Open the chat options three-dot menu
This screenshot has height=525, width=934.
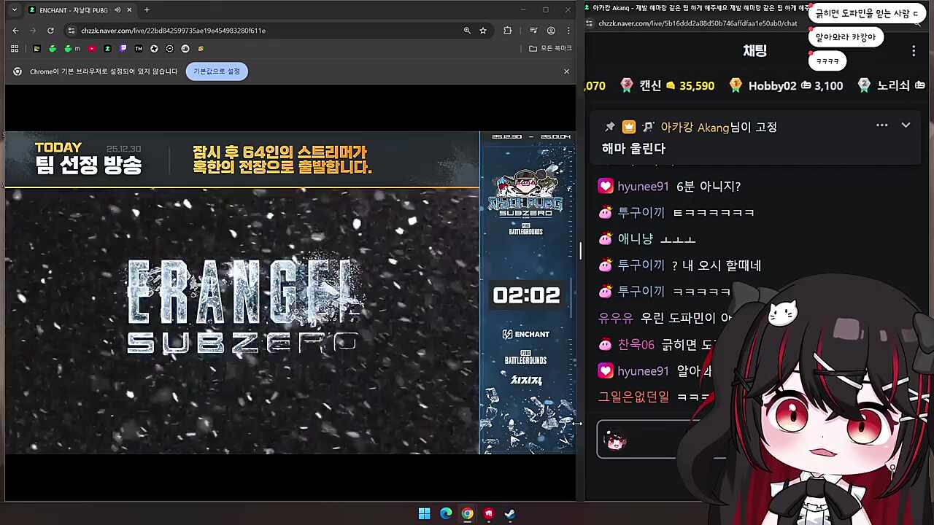pyautogui.click(x=914, y=50)
